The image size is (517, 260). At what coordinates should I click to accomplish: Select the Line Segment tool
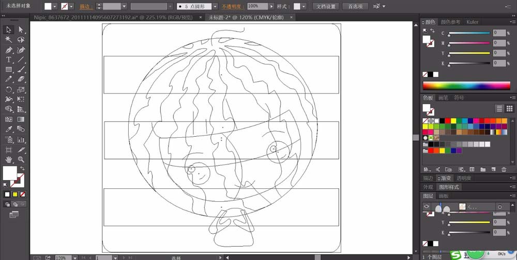coord(21,59)
